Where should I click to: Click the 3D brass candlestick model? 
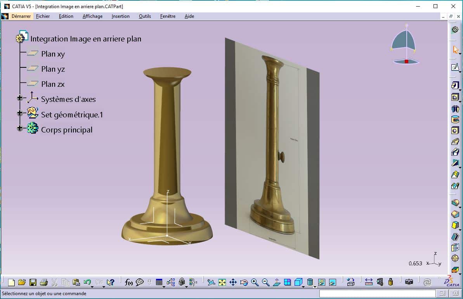167,156
